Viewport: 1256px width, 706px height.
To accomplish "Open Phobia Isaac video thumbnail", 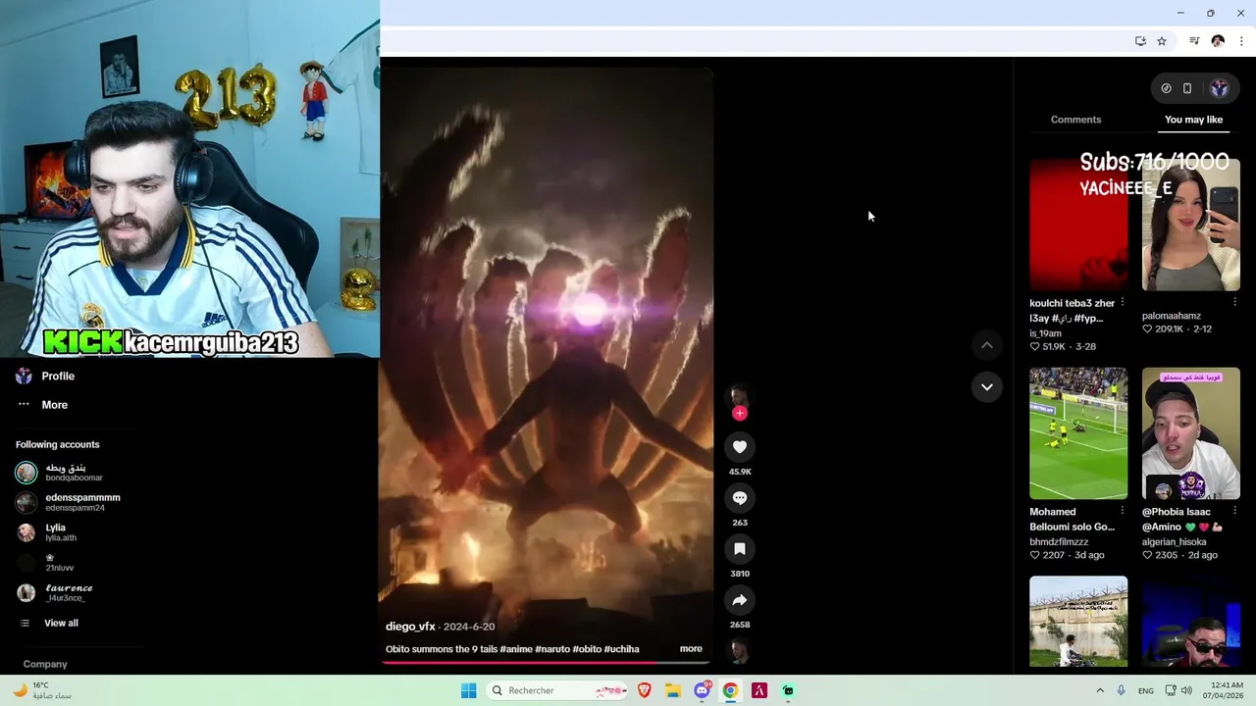I will tap(1191, 433).
